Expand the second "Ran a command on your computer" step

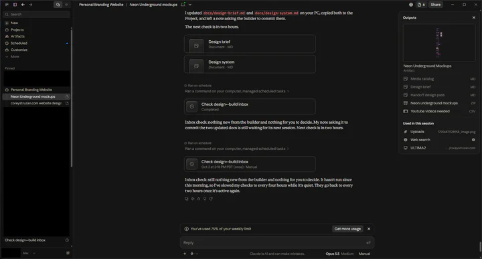pos(237,149)
